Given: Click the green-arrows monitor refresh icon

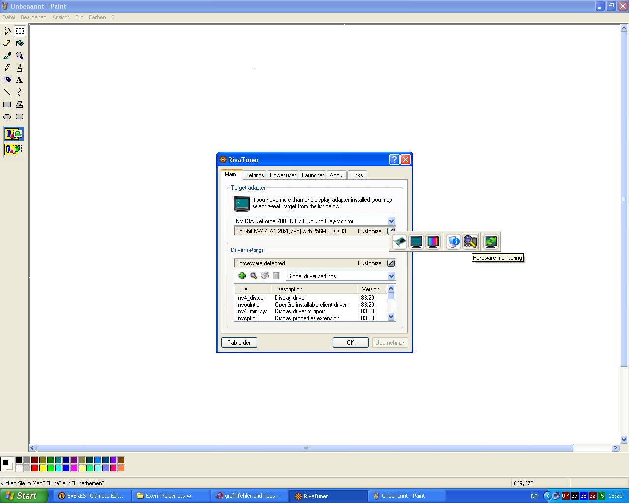Looking at the screenshot, I should (491, 242).
